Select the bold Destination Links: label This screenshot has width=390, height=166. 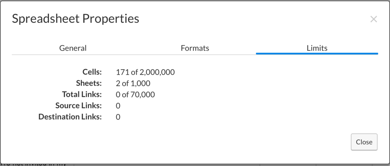70,117
